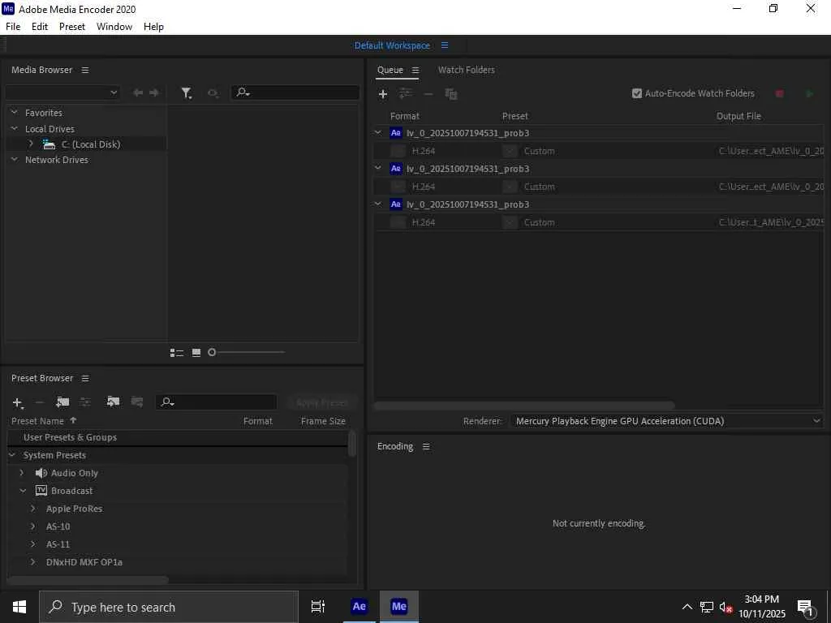Add source with Queue plus icon

click(383, 94)
